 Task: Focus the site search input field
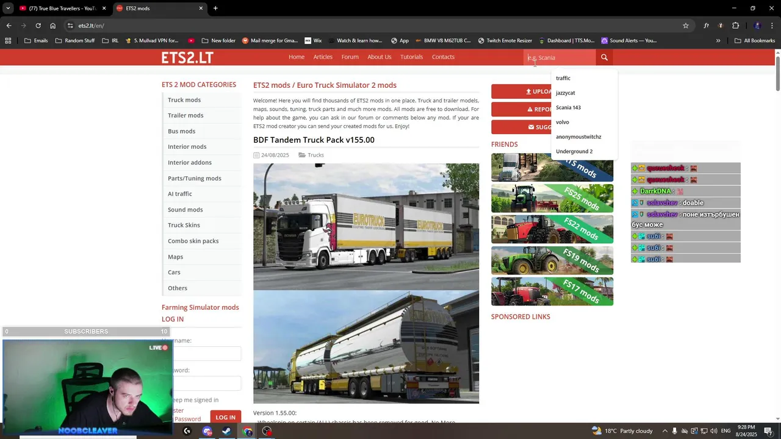(560, 57)
